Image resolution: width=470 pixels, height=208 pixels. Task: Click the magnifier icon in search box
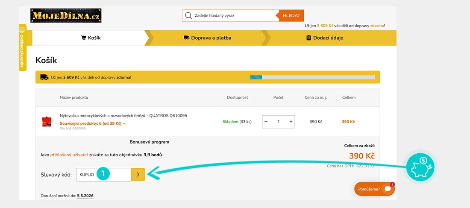188,15
